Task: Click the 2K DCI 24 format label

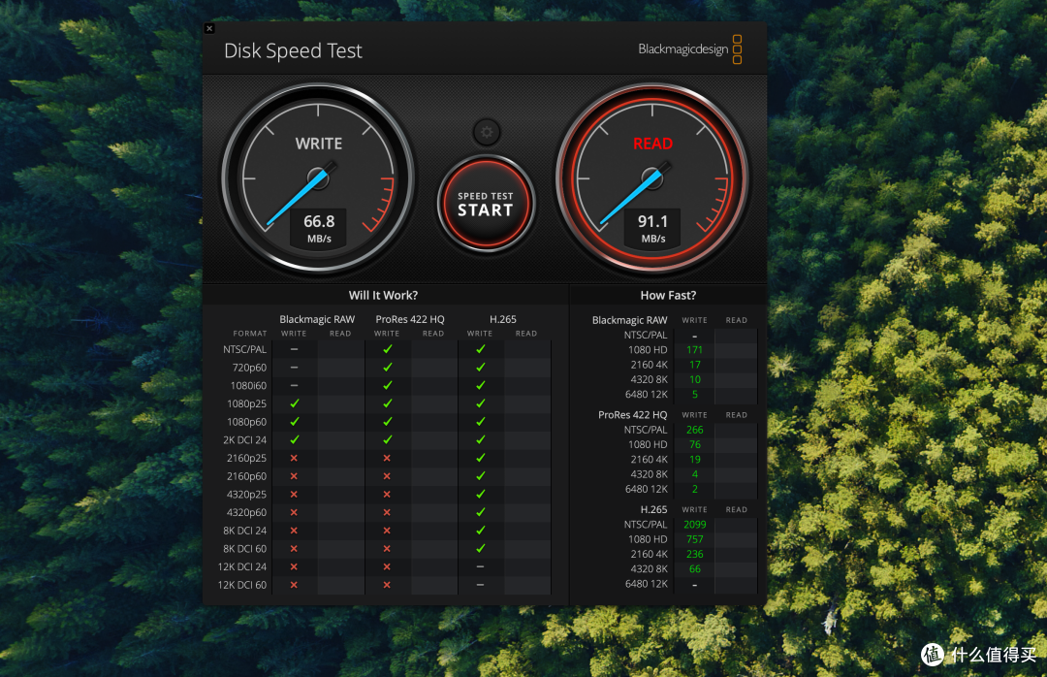Action: 244,439
